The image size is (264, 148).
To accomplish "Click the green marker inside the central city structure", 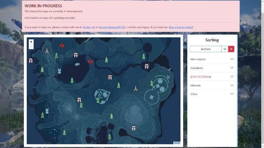I will tap(98, 100).
